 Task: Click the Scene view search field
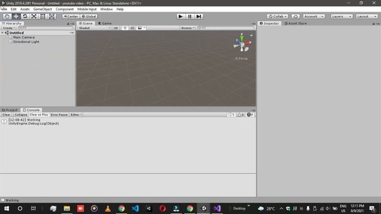(226, 28)
